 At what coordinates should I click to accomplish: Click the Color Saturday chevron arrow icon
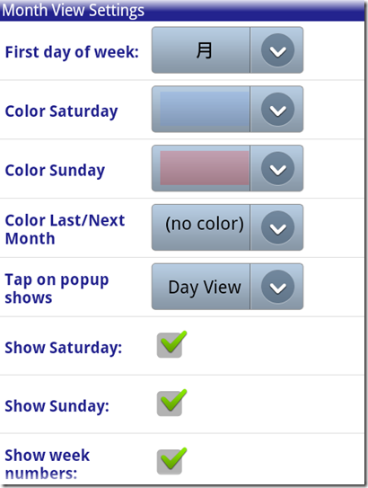click(x=277, y=110)
